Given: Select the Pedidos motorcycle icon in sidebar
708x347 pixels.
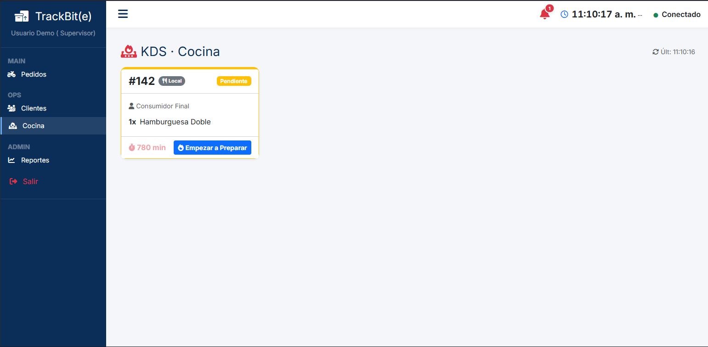Looking at the screenshot, I should coord(11,74).
